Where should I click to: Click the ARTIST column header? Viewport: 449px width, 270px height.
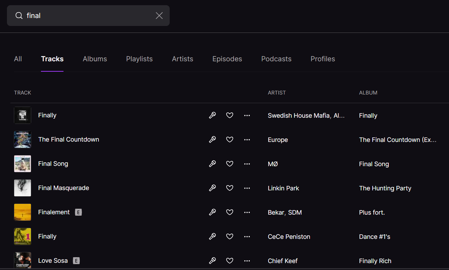pyautogui.click(x=277, y=93)
